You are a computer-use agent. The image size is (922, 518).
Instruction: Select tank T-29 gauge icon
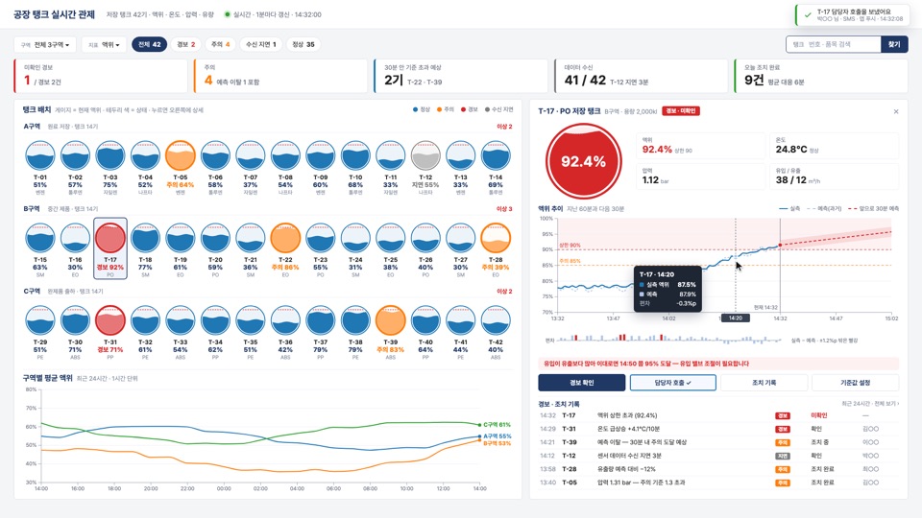[x=40, y=320]
